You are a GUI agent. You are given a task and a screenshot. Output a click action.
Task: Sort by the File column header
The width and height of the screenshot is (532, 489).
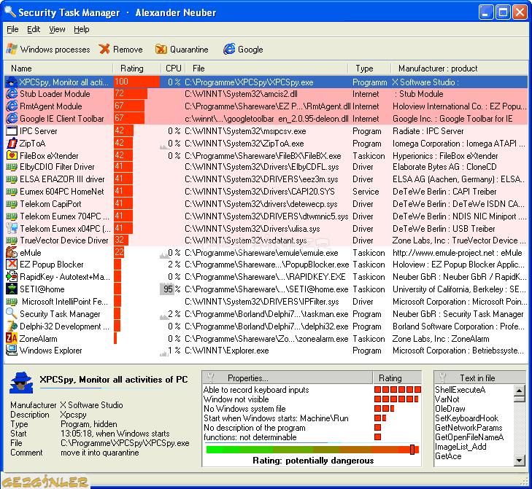[x=266, y=69]
